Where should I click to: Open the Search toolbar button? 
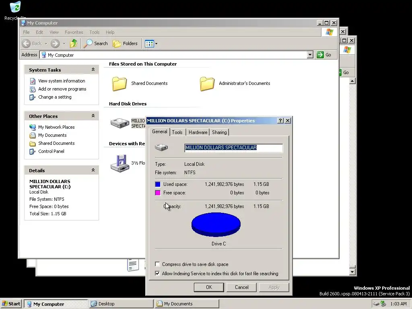pos(95,43)
